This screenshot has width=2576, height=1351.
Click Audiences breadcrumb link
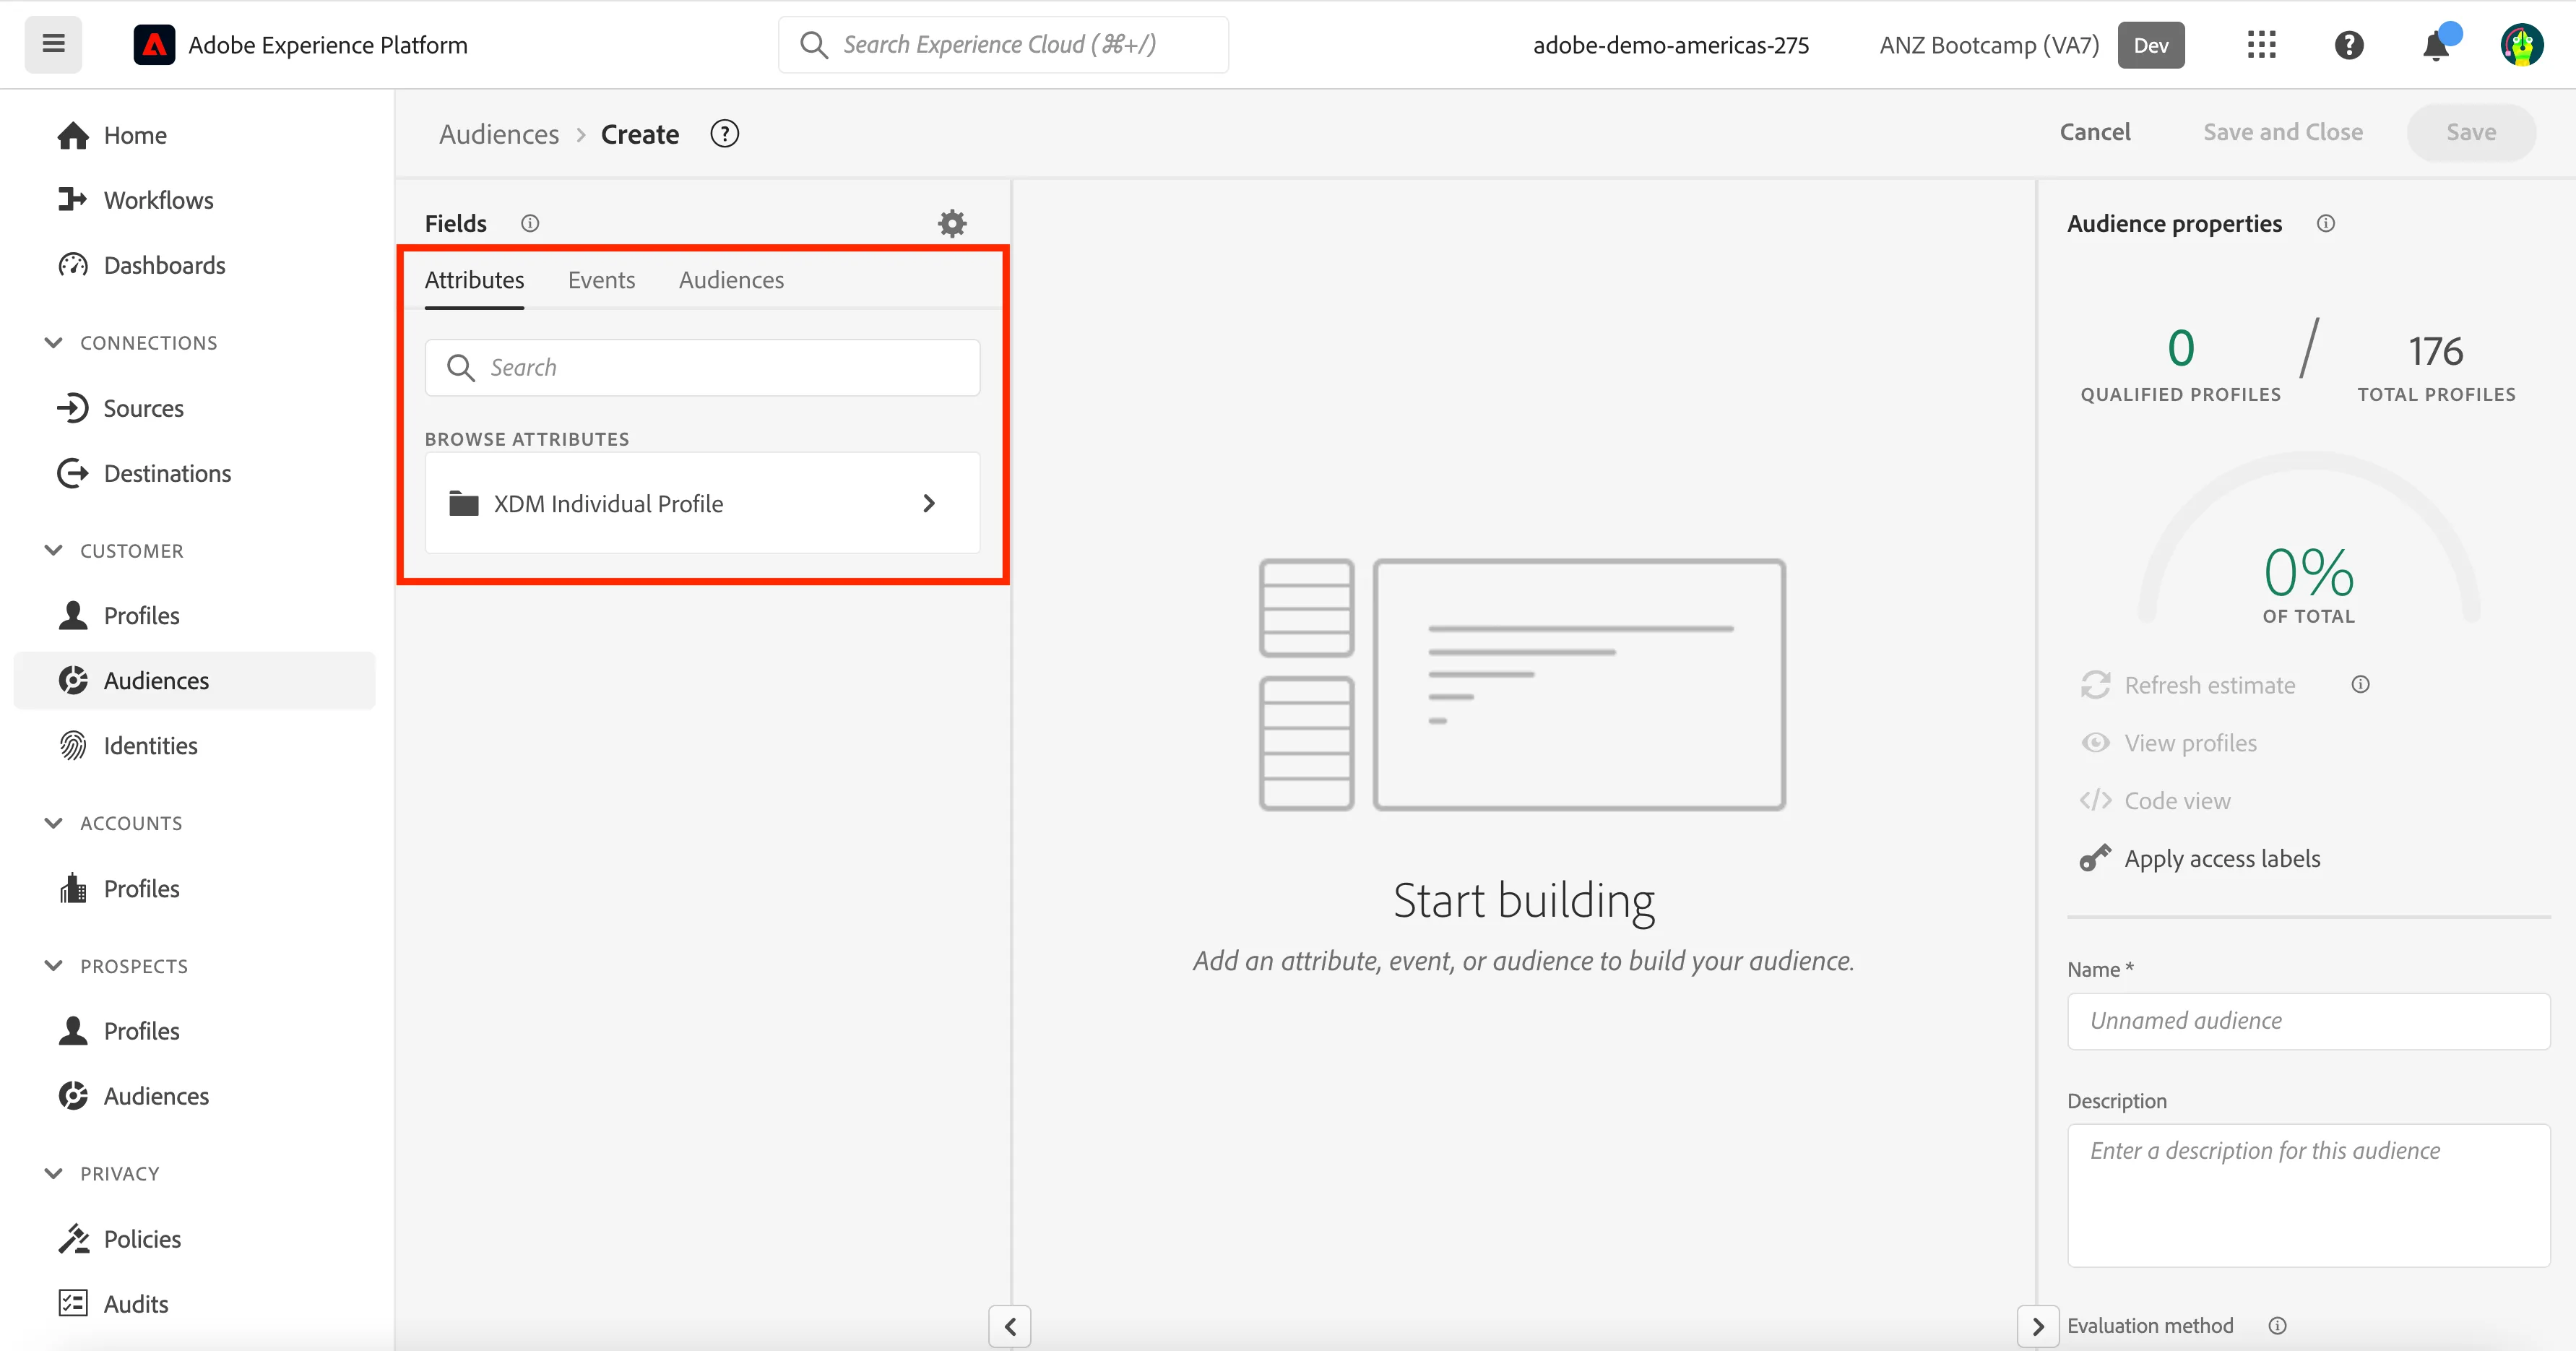click(x=499, y=134)
